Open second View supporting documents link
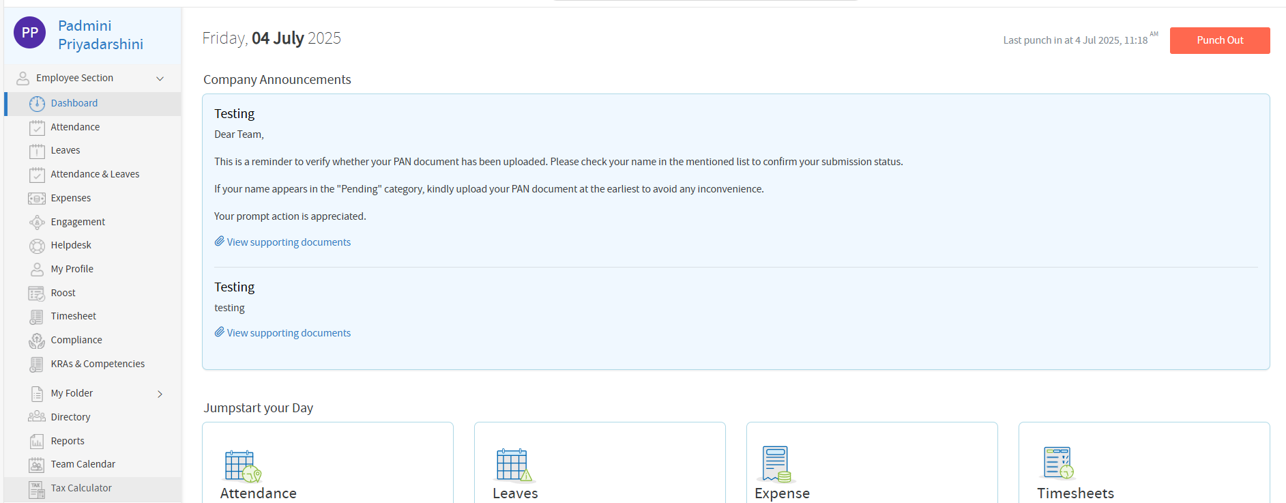The width and height of the screenshot is (1286, 503). point(288,333)
